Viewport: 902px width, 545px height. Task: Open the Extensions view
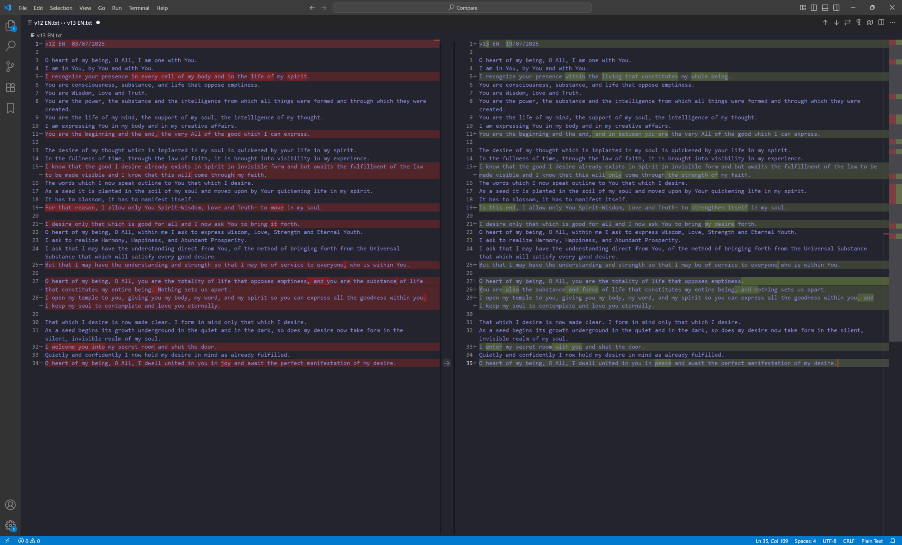[x=10, y=87]
